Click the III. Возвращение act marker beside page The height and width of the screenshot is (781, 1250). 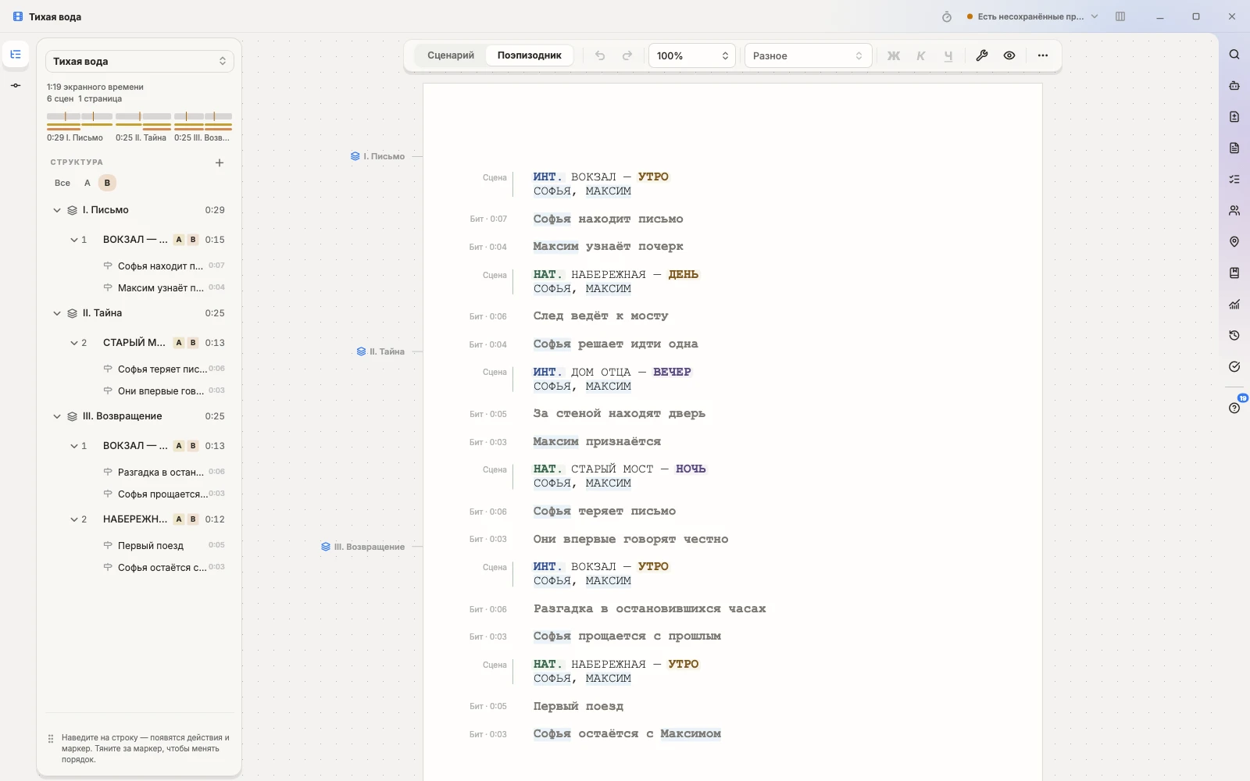pyautogui.click(x=363, y=547)
